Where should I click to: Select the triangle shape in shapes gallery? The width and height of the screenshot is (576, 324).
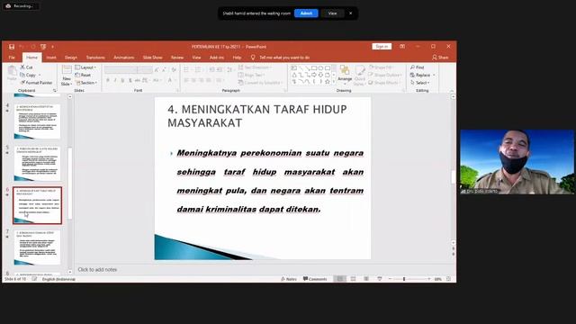[294, 75]
